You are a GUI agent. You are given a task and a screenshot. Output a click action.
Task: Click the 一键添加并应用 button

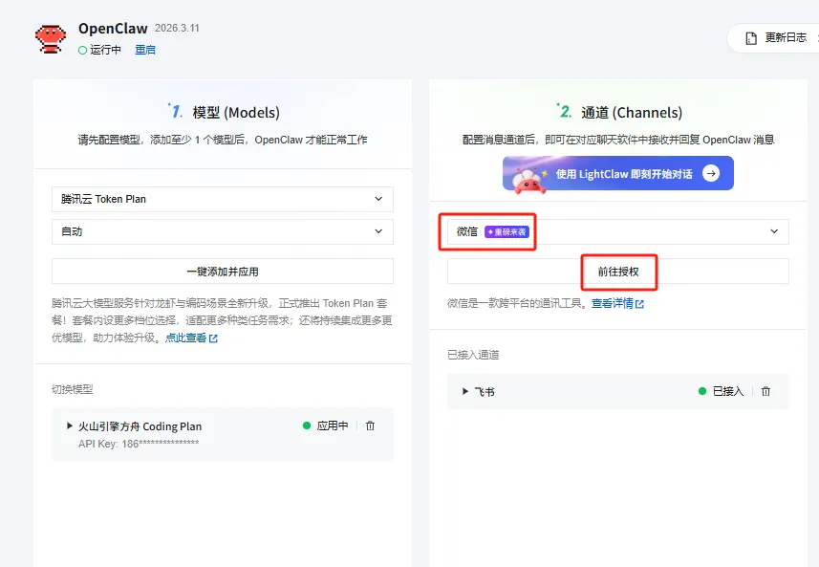(223, 272)
